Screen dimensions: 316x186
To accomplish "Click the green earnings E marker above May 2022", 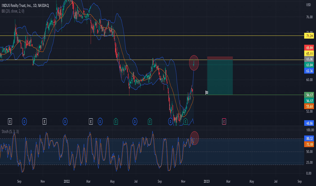I will (116, 121).
